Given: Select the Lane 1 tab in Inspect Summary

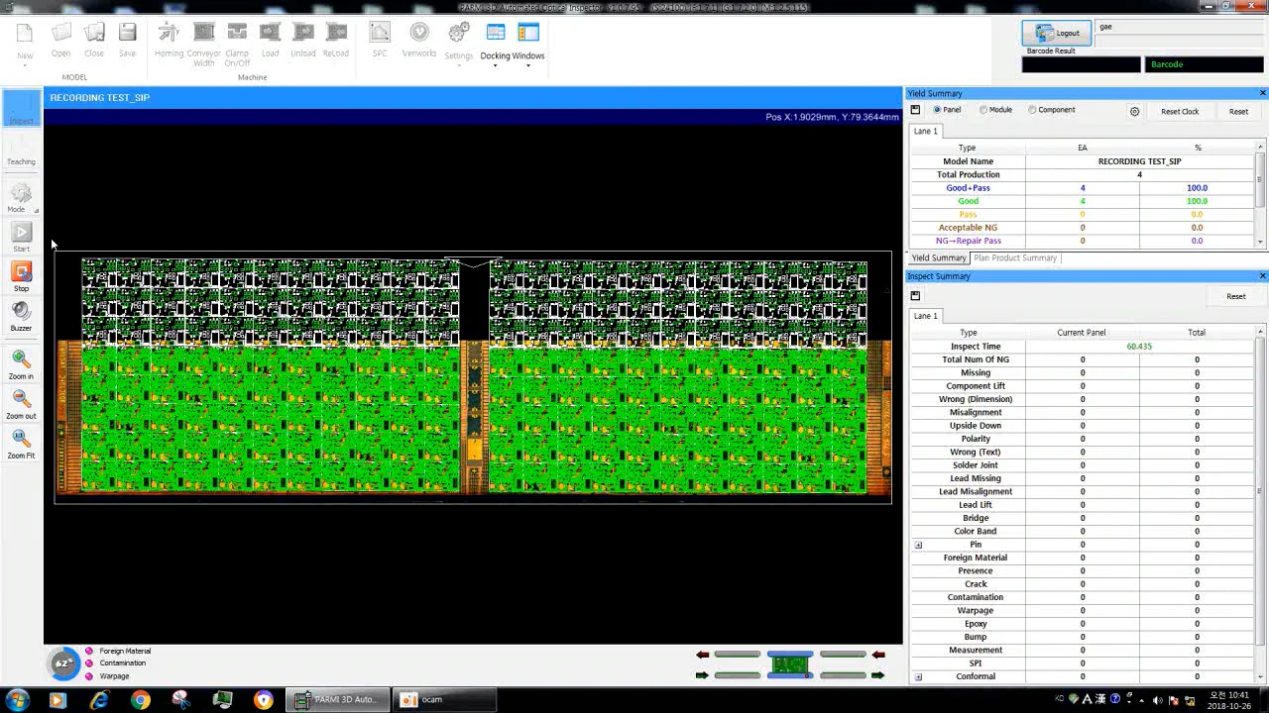Looking at the screenshot, I should pos(925,316).
